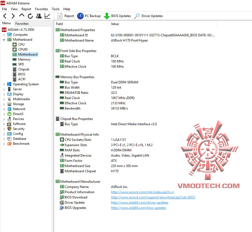Open the Report menu
Image resolution: width=252 pixels, height=232 pixels.
click(26, 9)
